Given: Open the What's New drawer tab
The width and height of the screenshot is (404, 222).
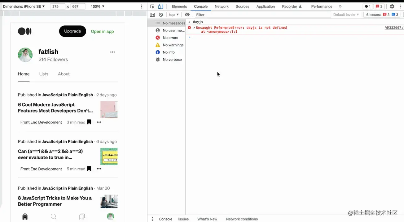Looking at the screenshot, I should 207,219.
